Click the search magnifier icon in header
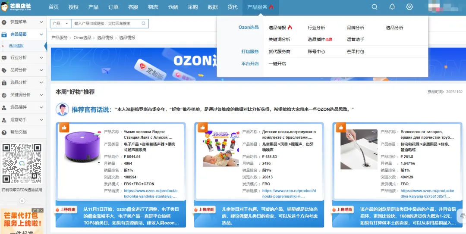The height and width of the screenshot is (234, 466). 375,7
